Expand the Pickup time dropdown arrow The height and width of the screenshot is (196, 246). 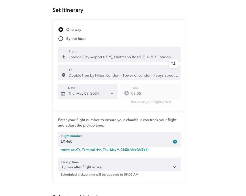point(175,167)
